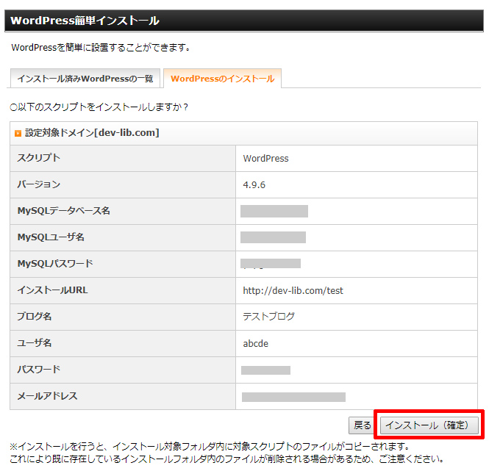Click the バージョン row label
Viewport: 489px width, 471px height.
[x=39, y=184]
